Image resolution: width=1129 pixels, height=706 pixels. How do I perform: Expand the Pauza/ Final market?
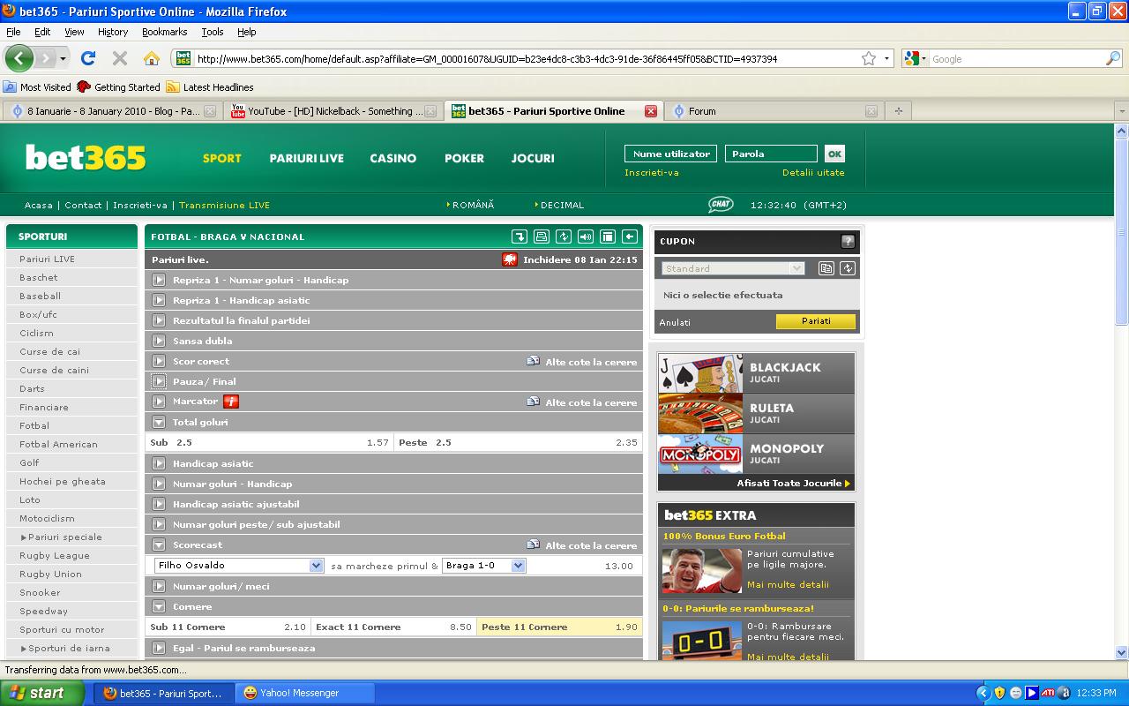click(159, 381)
